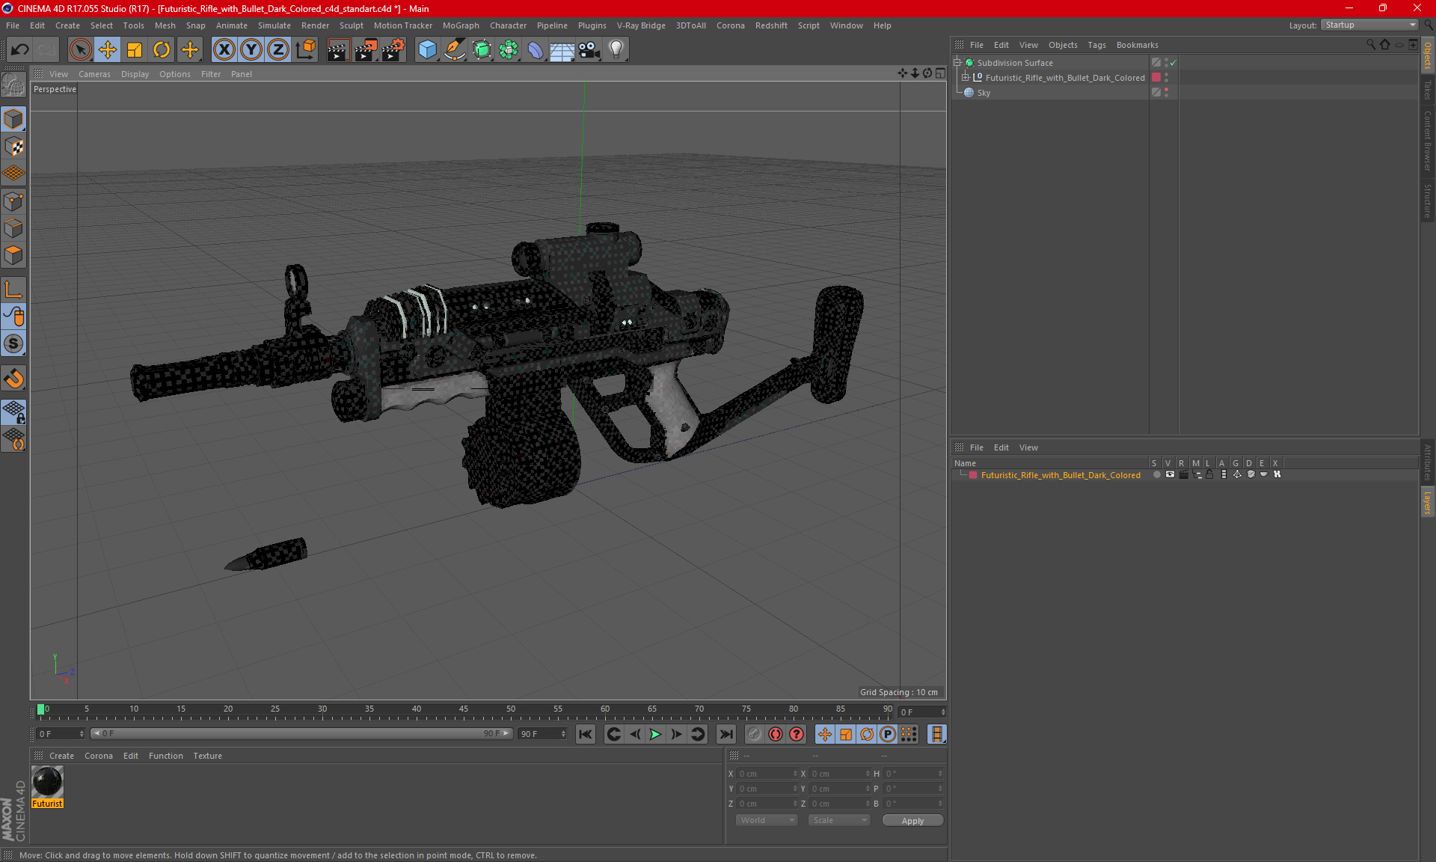
Task: Open material manager Create menu
Action: tap(61, 756)
